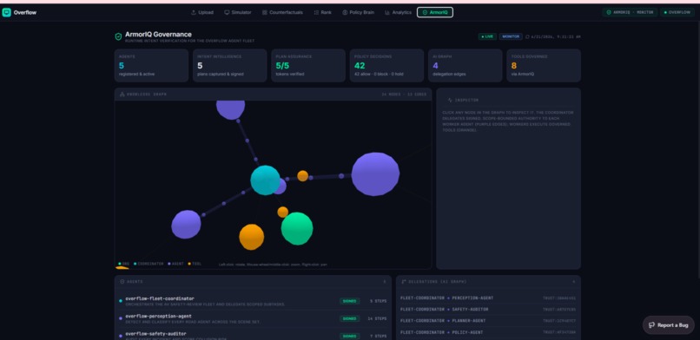Click the blue MONITOR badge

tap(511, 36)
